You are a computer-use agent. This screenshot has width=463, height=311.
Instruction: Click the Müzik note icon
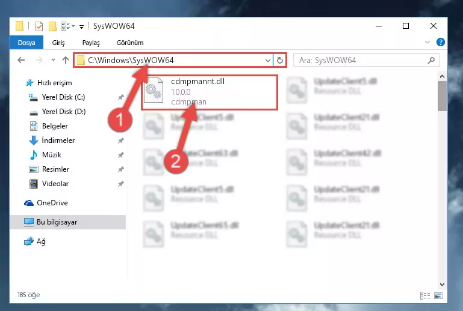point(34,155)
